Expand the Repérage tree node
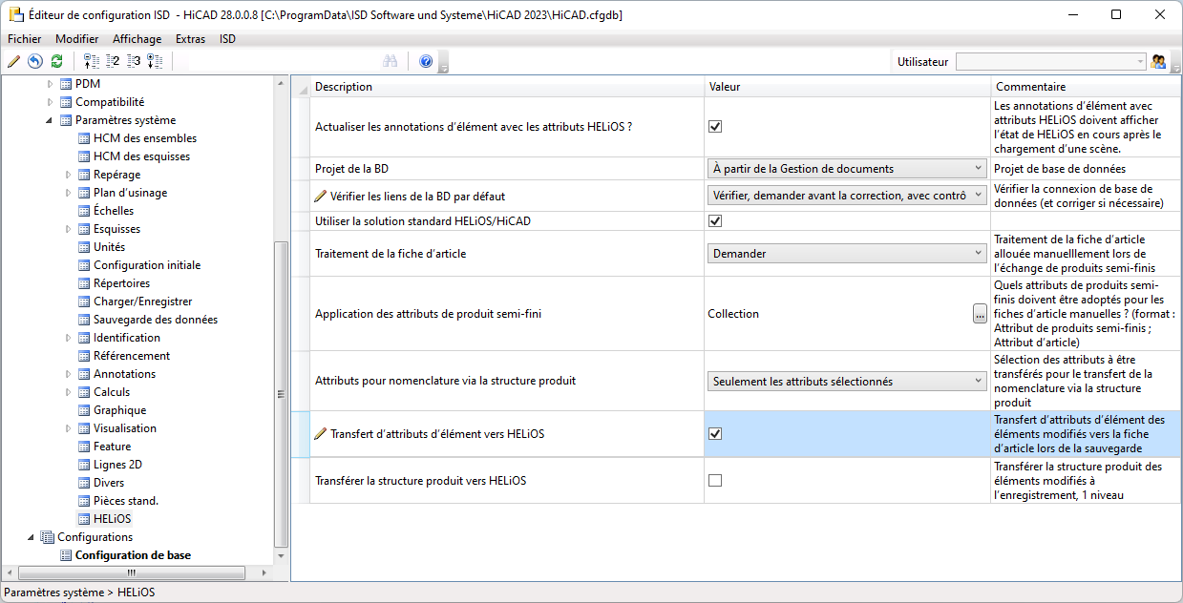 [x=69, y=175]
